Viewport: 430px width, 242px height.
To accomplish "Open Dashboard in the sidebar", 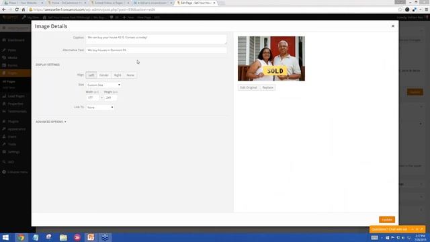I will (x=15, y=40).
